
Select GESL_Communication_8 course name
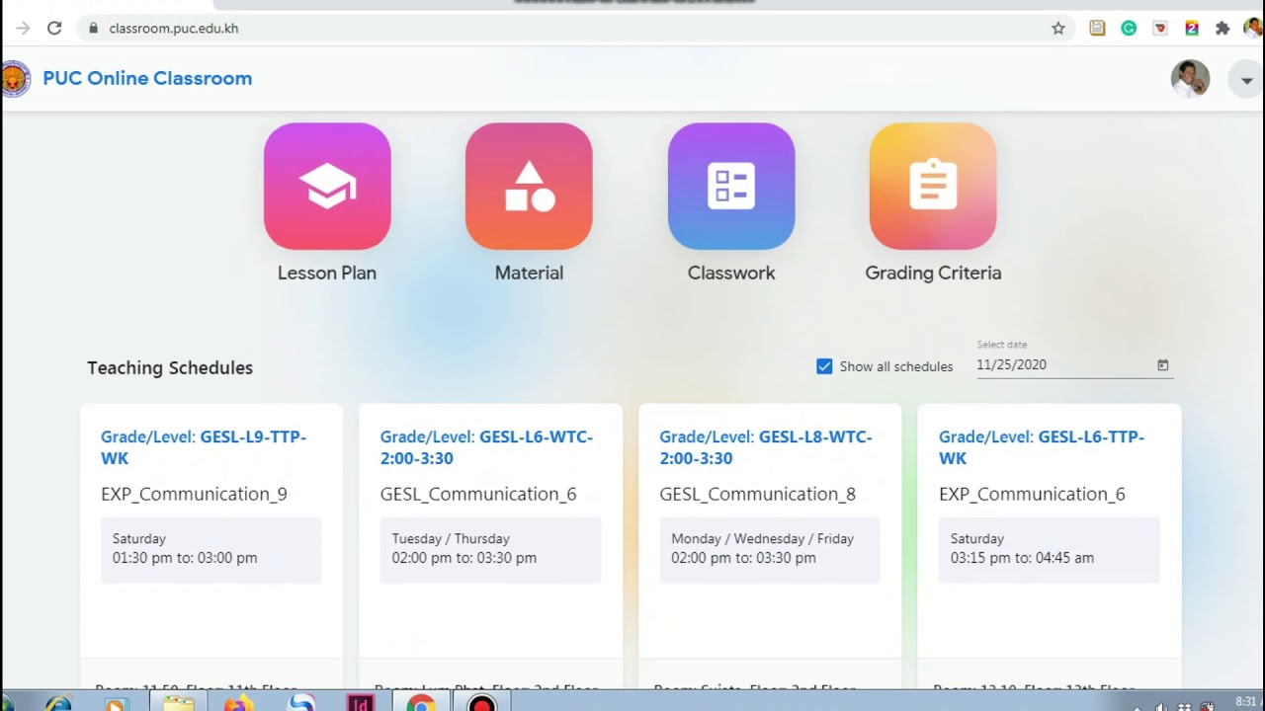(x=758, y=494)
